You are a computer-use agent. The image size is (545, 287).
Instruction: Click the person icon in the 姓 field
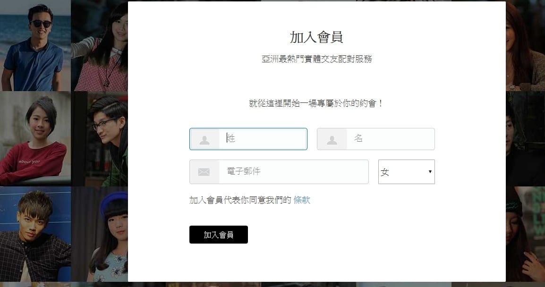pyautogui.click(x=204, y=139)
